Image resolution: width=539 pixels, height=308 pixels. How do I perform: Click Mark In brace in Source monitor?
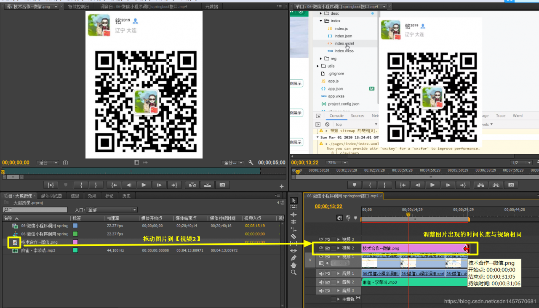click(x=81, y=185)
